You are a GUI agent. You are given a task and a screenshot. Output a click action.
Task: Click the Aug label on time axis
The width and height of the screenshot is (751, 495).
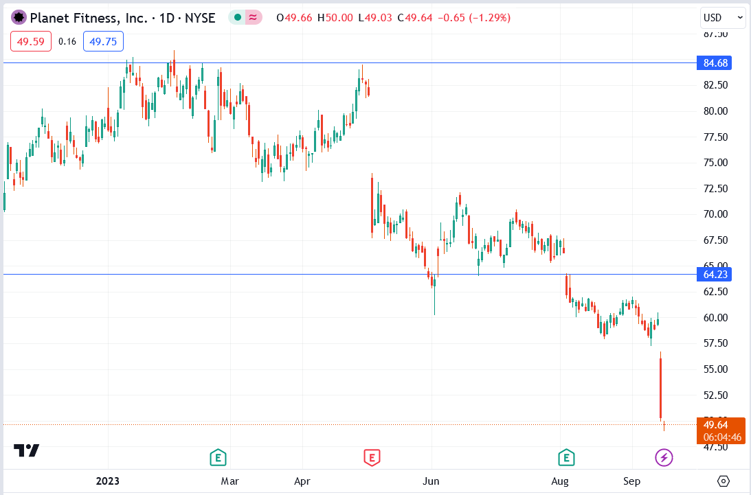(x=560, y=481)
